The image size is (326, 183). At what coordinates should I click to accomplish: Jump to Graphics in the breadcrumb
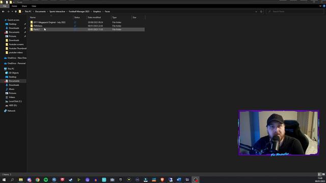[97, 12]
